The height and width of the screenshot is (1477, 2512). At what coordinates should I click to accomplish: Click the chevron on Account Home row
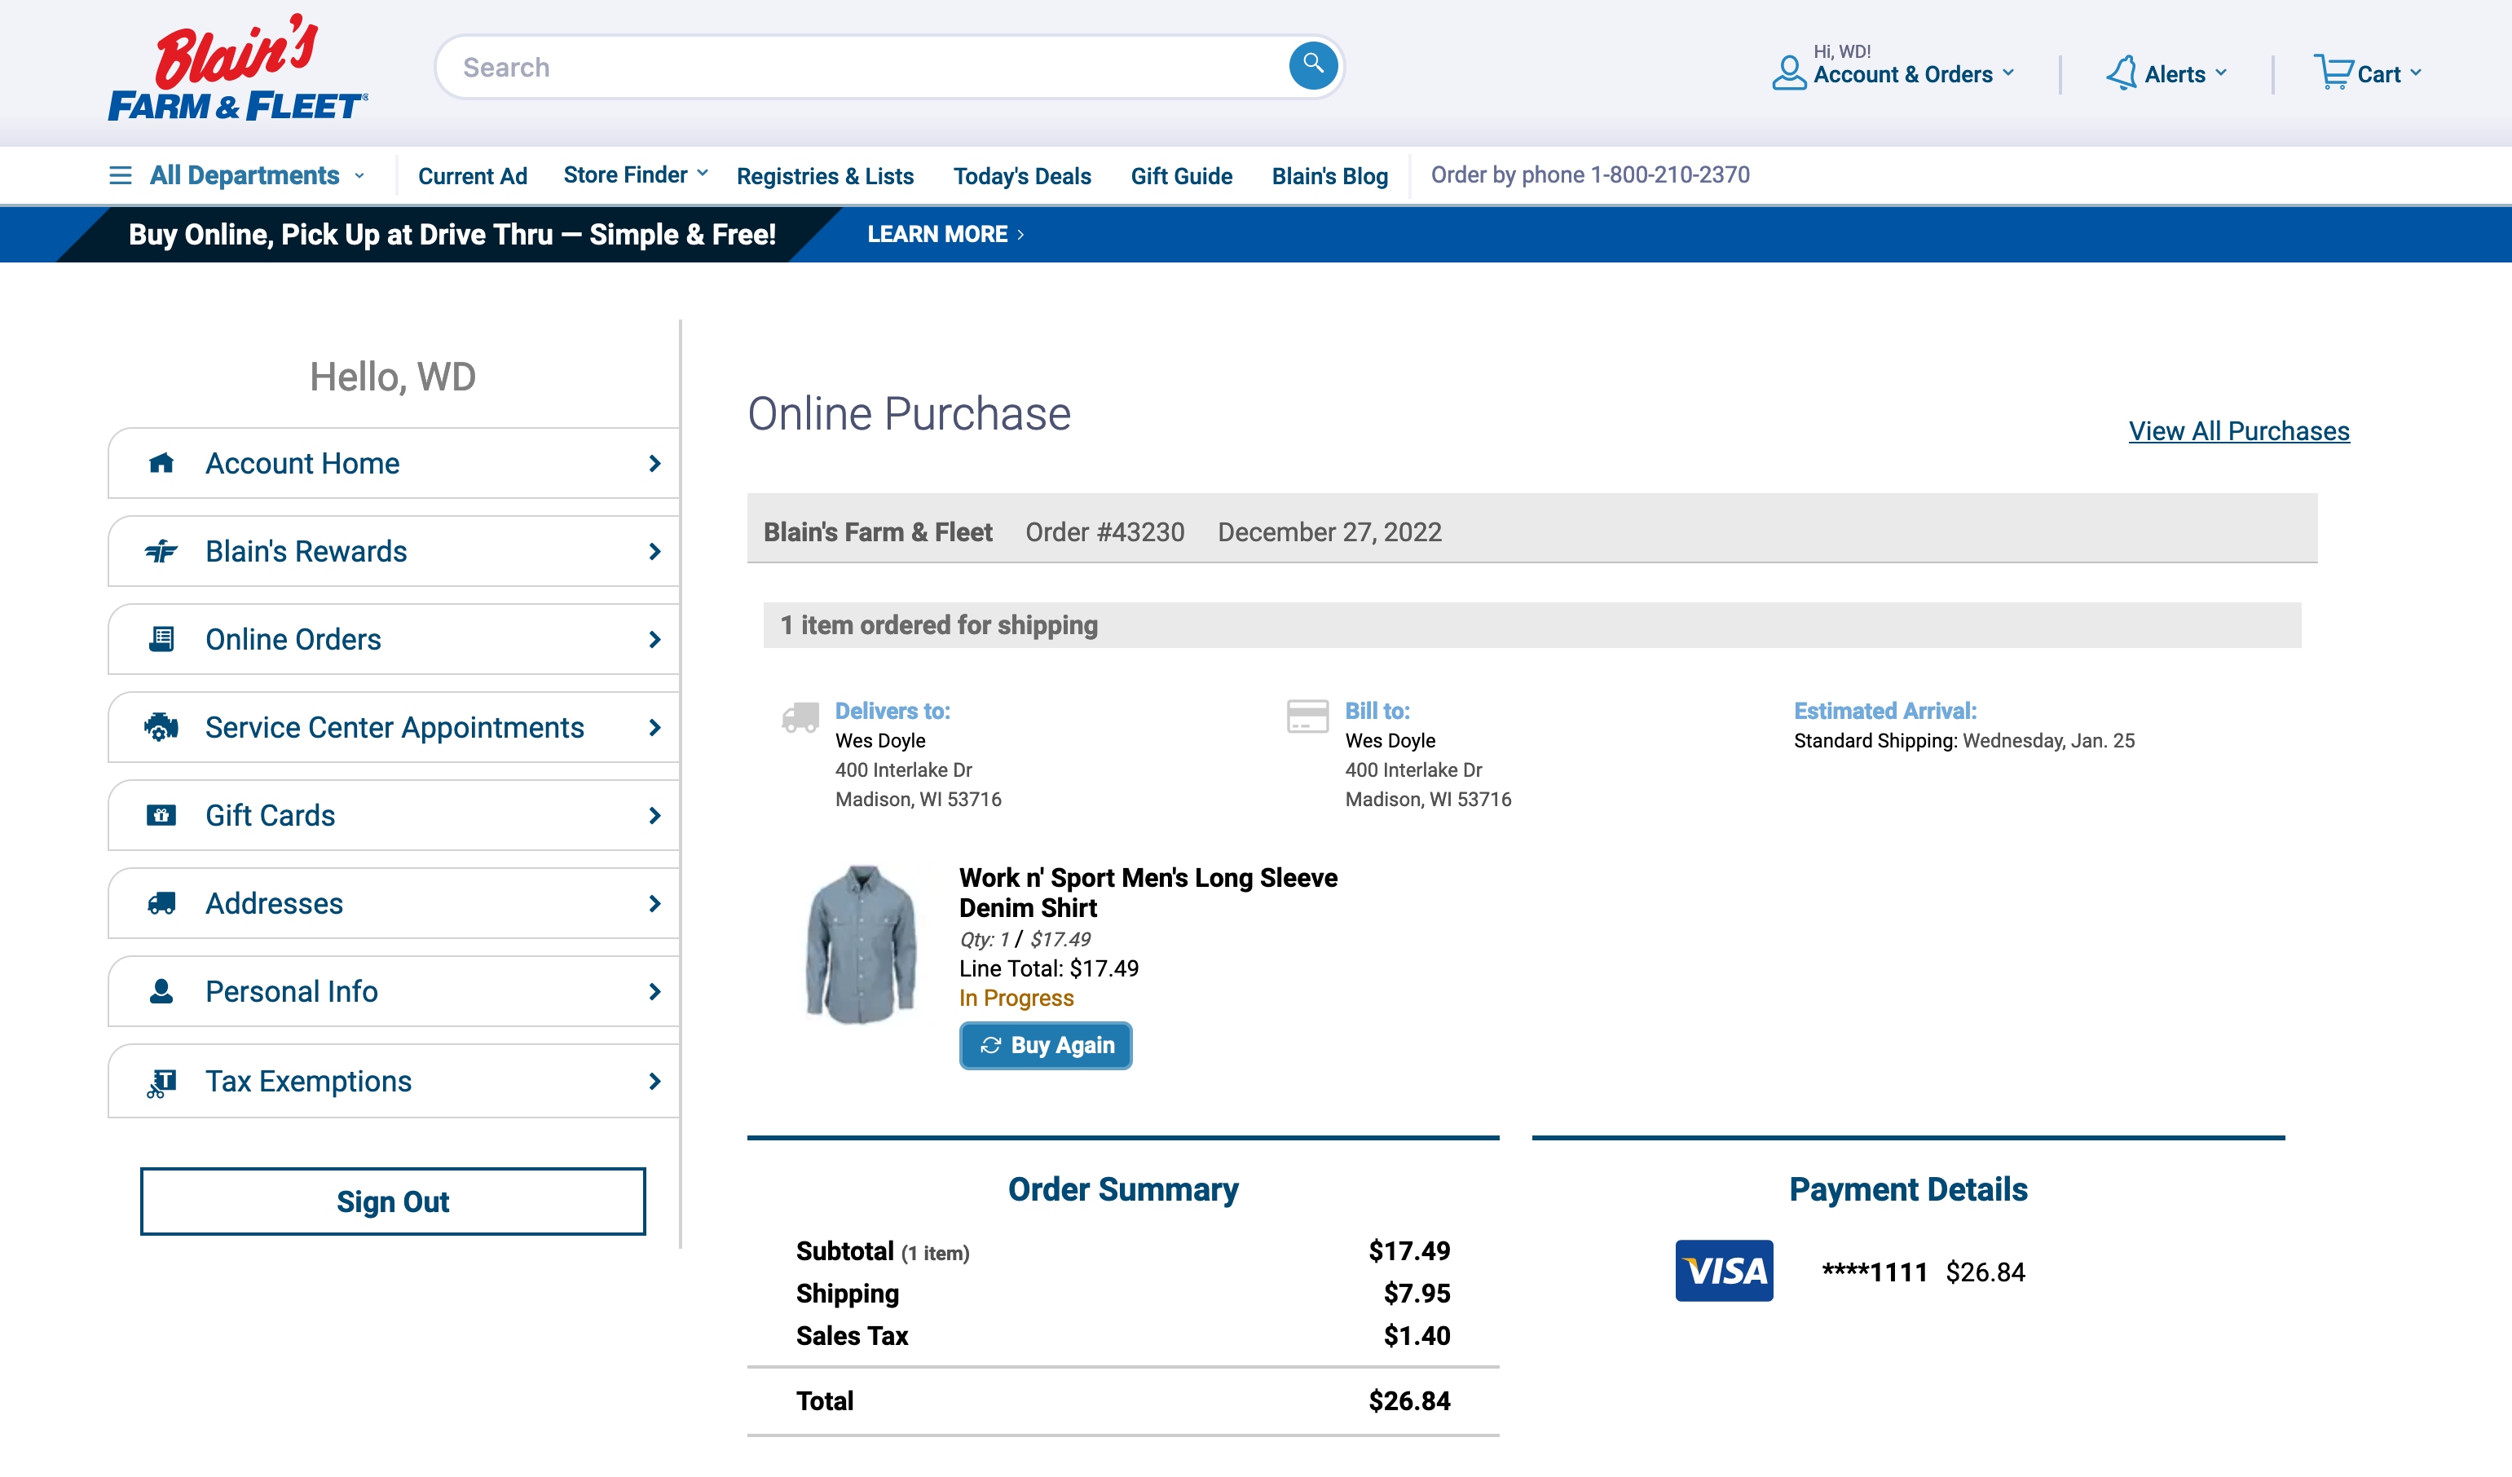click(654, 464)
